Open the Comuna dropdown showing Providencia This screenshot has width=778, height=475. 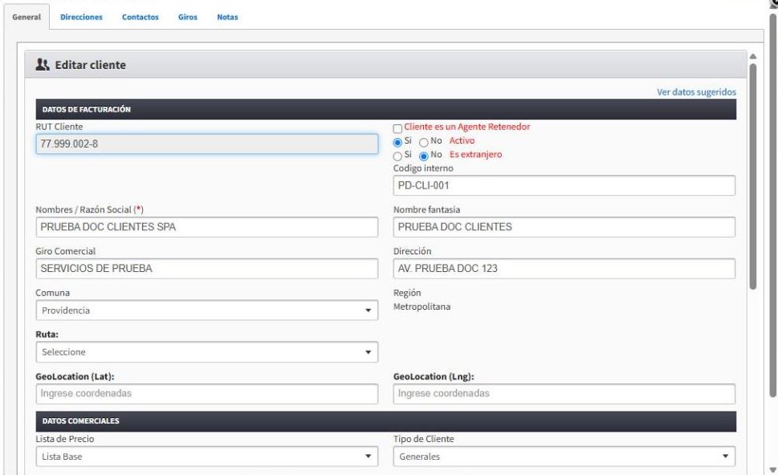point(207,311)
